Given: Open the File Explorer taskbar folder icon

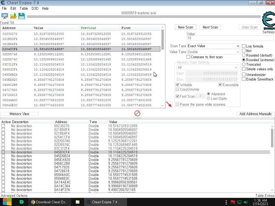Looking at the screenshot, I should (78, 202).
